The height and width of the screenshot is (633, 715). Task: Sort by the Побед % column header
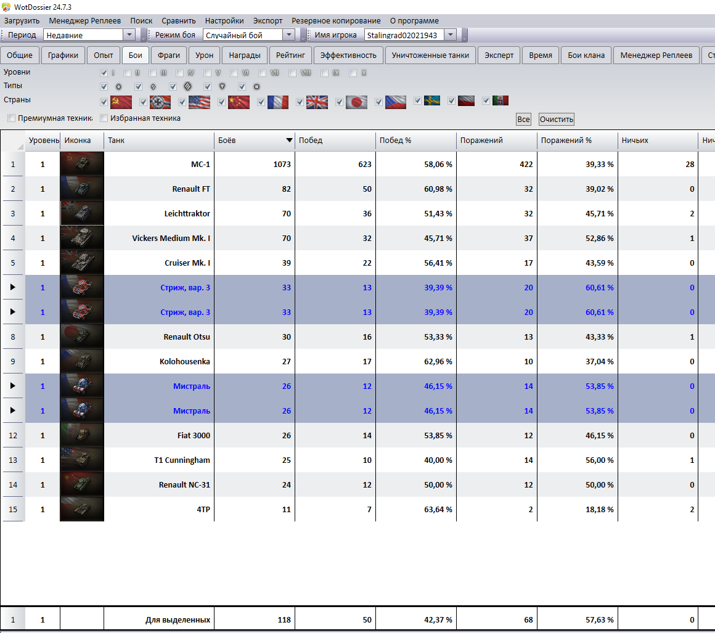tap(415, 141)
